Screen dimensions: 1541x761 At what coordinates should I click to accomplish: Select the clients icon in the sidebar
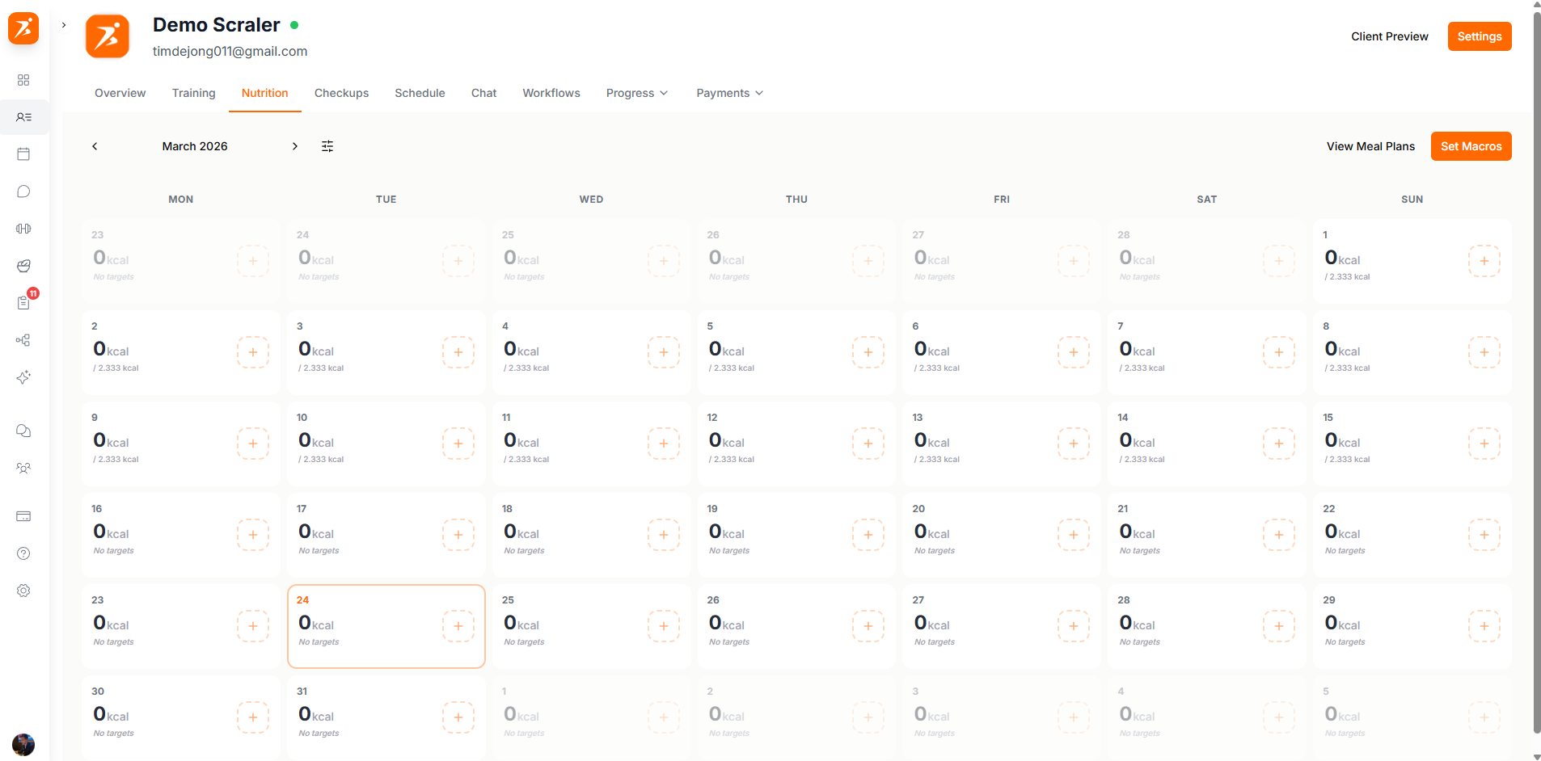tap(23, 117)
